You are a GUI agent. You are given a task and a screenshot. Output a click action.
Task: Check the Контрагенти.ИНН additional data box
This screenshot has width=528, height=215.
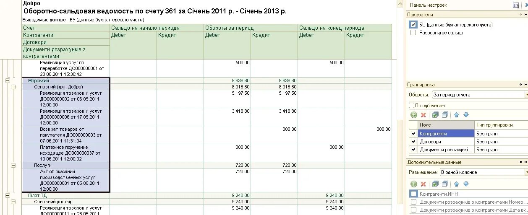[x=414, y=194]
